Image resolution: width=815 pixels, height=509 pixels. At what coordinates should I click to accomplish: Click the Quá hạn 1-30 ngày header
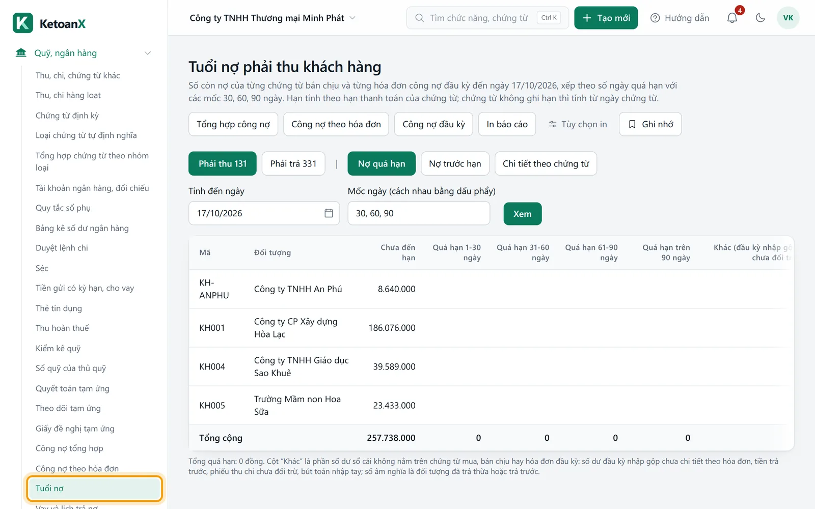tap(457, 252)
